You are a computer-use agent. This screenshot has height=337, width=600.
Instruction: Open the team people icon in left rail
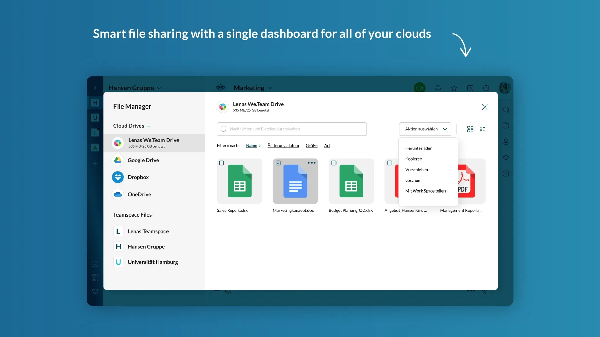95,291
